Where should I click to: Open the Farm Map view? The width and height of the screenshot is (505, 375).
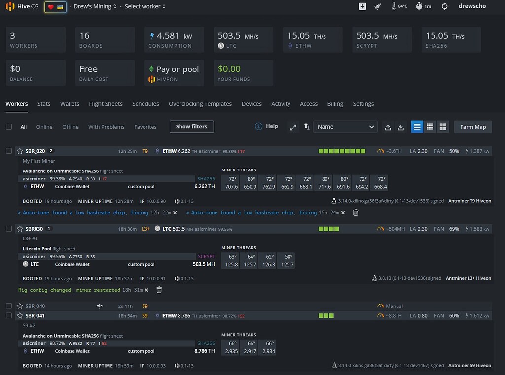pos(472,127)
